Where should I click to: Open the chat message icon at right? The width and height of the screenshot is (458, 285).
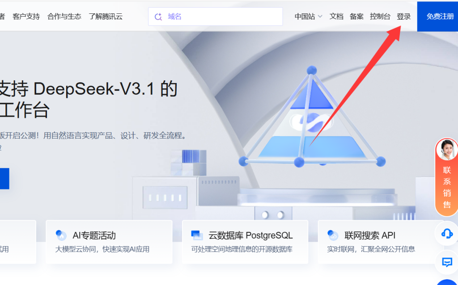tap(447, 262)
